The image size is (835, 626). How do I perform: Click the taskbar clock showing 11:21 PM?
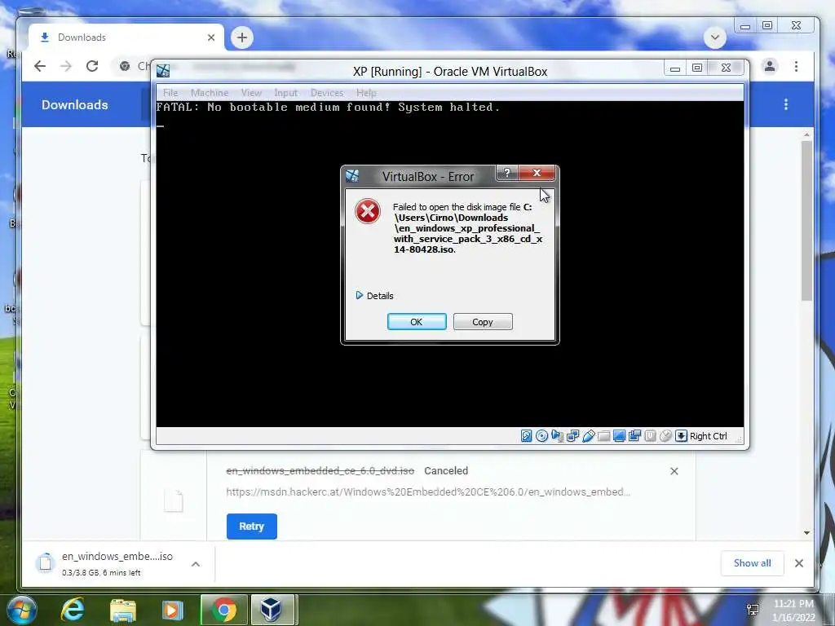pos(794,611)
